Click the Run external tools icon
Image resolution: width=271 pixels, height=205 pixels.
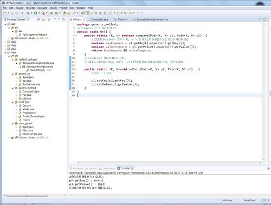(x=43, y=13)
